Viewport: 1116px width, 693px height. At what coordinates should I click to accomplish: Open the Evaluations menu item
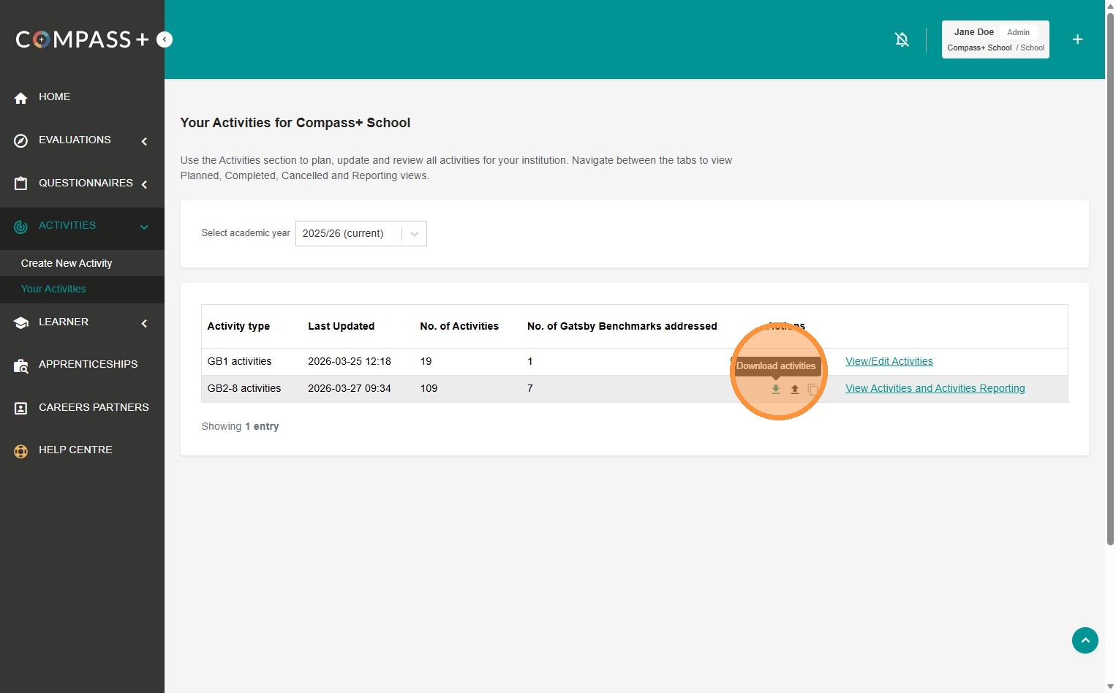[x=75, y=140]
